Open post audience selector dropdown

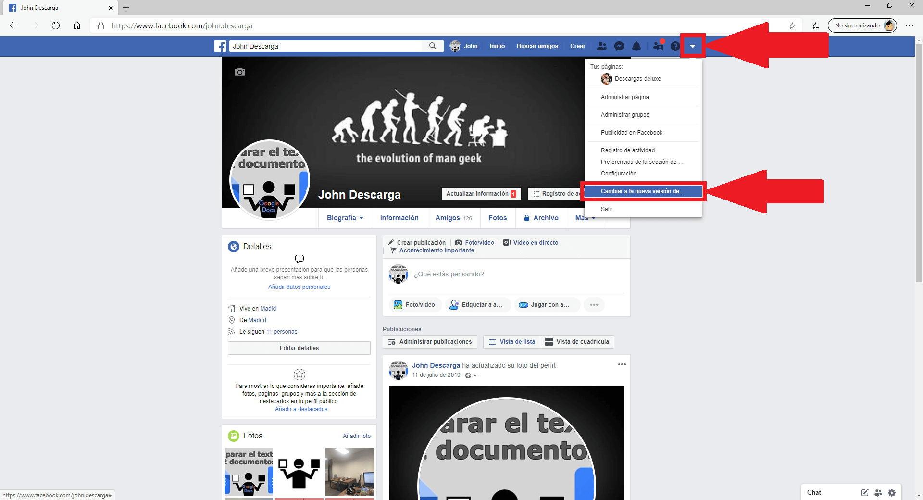471,375
